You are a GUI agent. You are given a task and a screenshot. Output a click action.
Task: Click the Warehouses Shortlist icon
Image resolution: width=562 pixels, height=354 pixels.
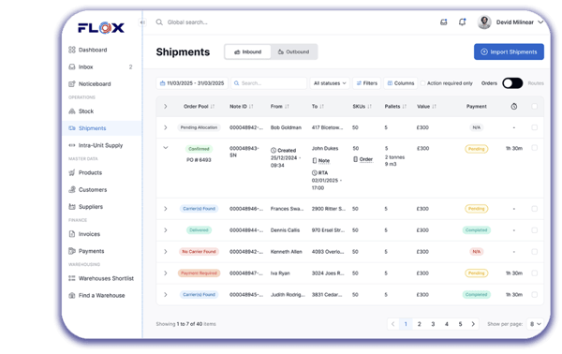point(72,278)
